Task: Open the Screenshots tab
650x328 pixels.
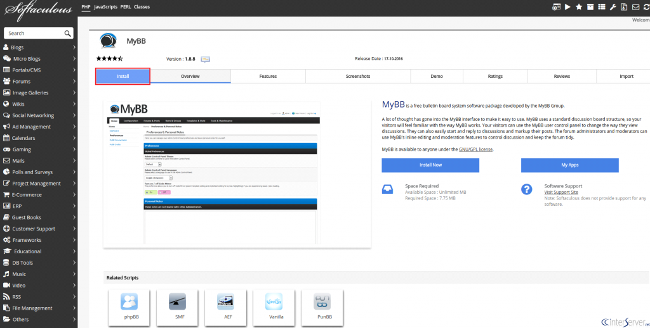Action: (x=358, y=77)
